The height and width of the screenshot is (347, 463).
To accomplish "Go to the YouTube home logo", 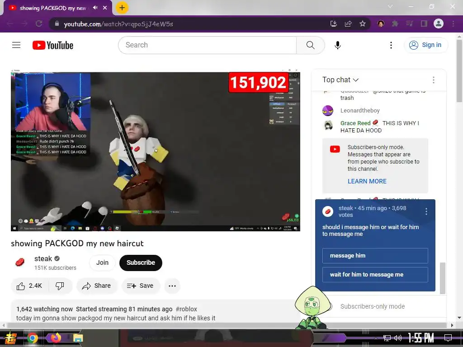I will pos(53,45).
